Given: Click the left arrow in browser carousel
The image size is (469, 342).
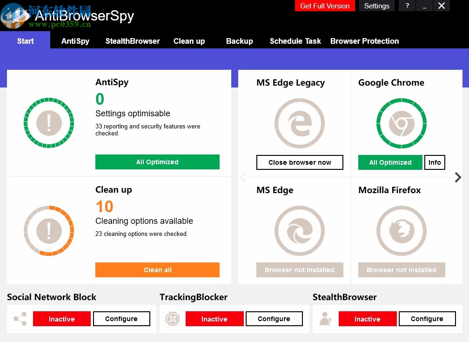Looking at the screenshot, I should [242, 177].
